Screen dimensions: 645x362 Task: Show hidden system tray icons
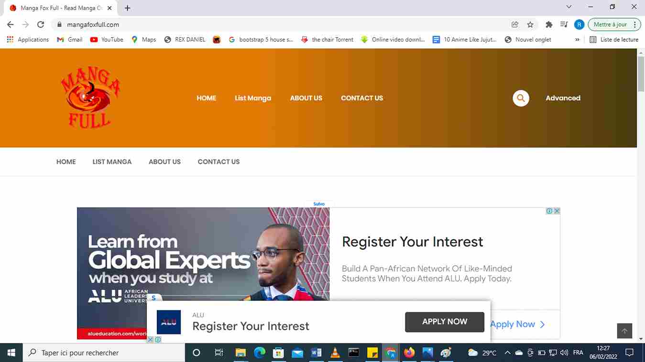(x=507, y=353)
